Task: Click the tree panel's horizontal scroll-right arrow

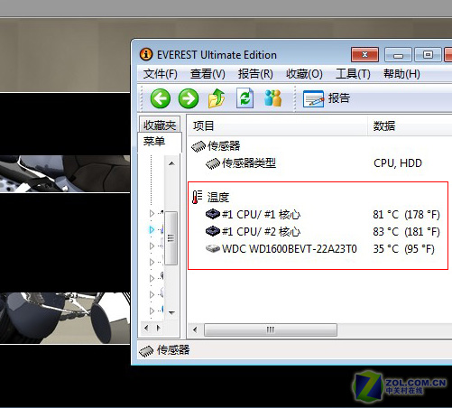Action: point(159,328)
